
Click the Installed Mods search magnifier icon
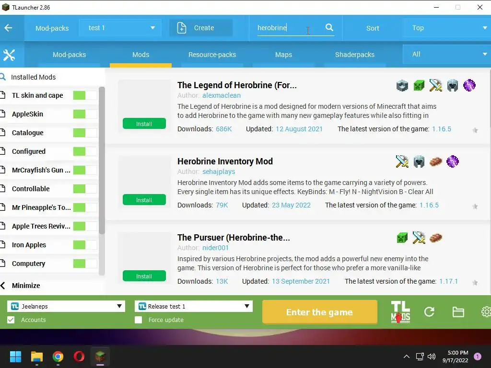click(x=3, y=77)
